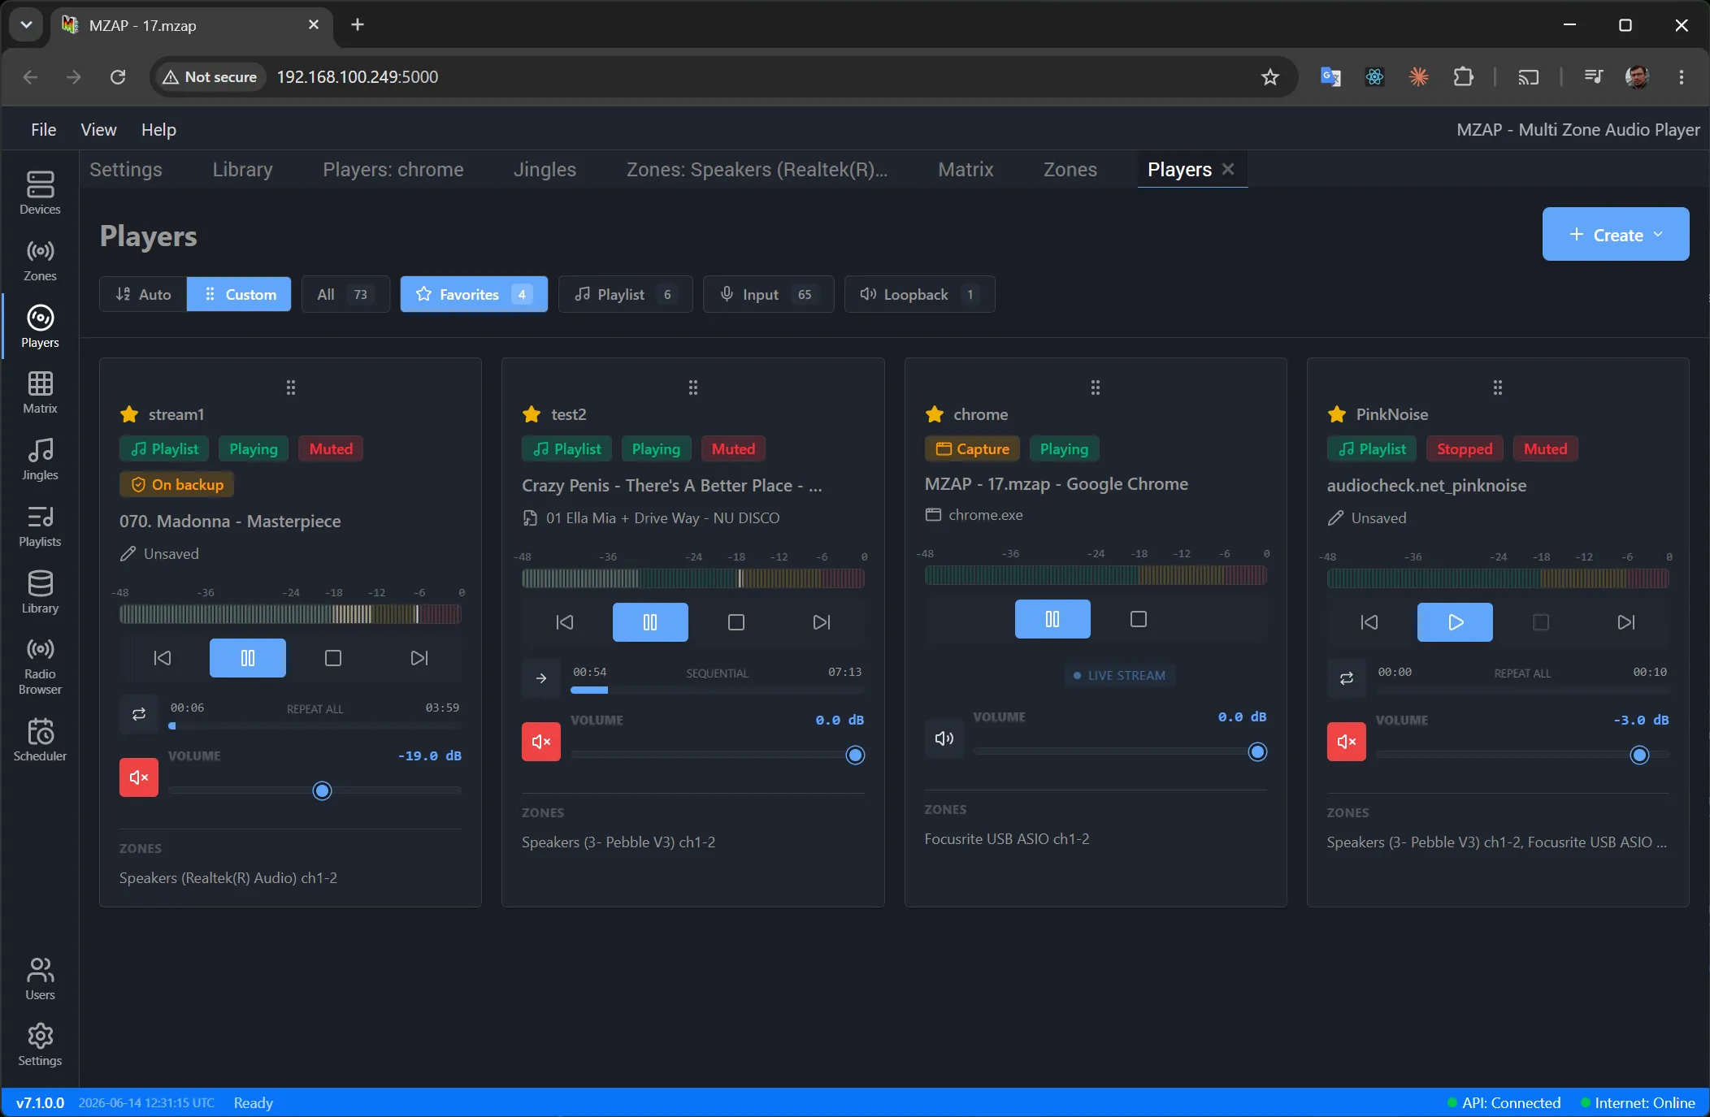Toggle repeat mode on stream1
Screen dimensions: 1710x1117
point(139,714)
